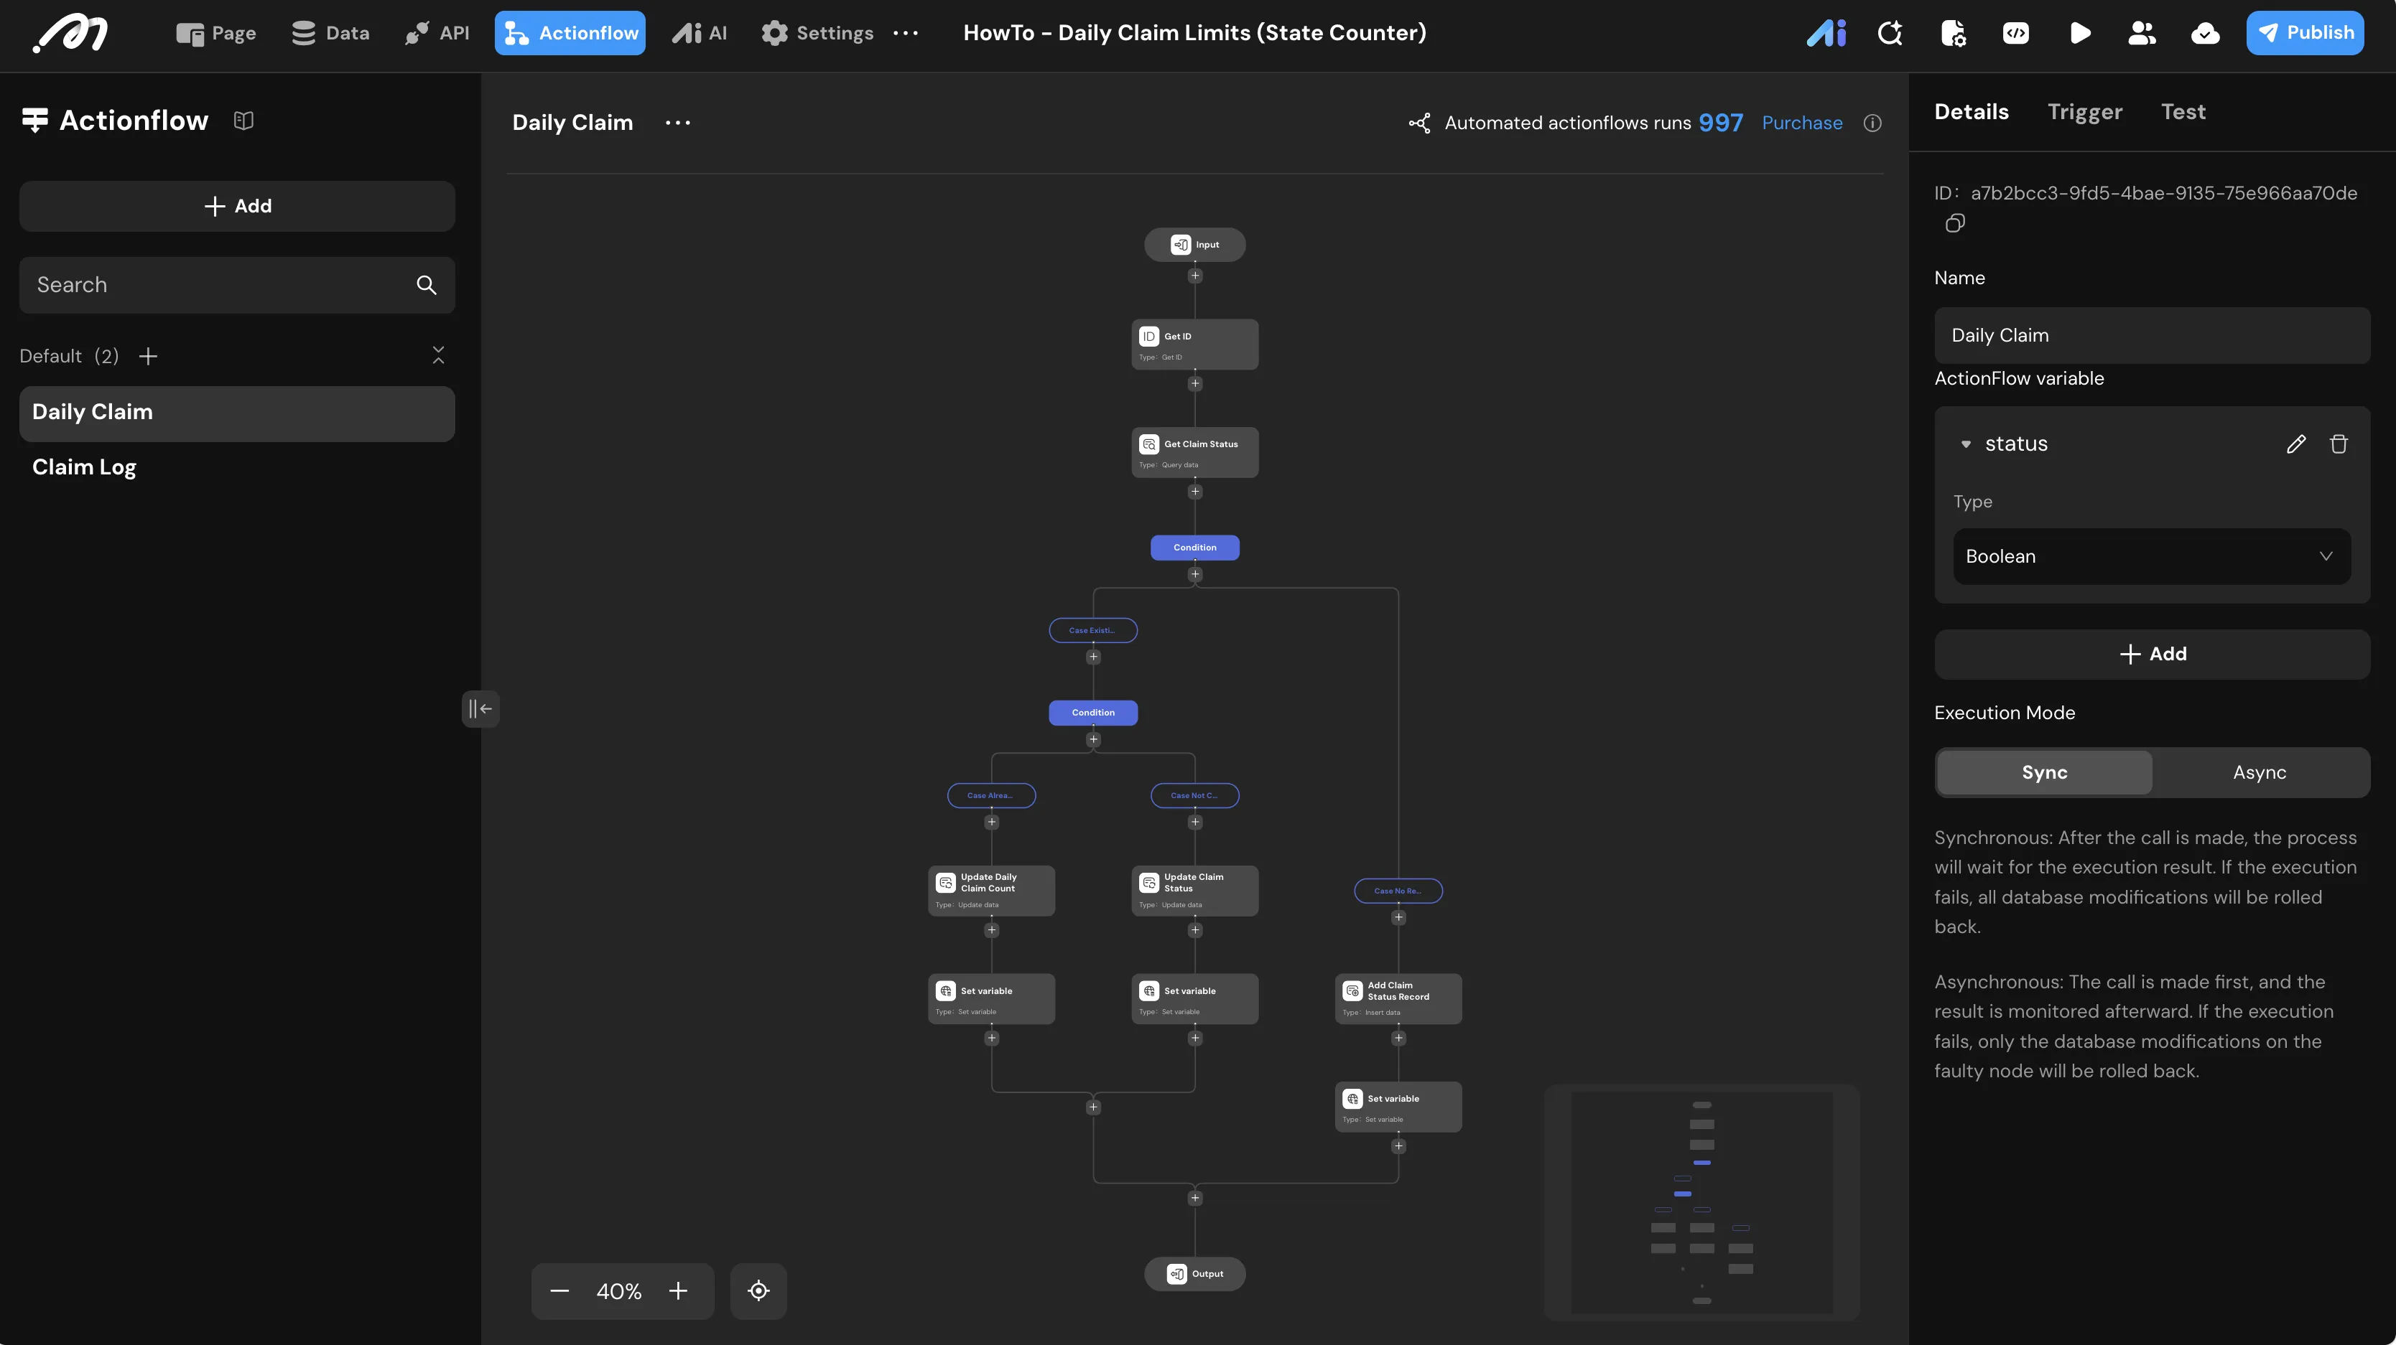
Task: Click the search magnifier icon
Action: tap(426, 286)
